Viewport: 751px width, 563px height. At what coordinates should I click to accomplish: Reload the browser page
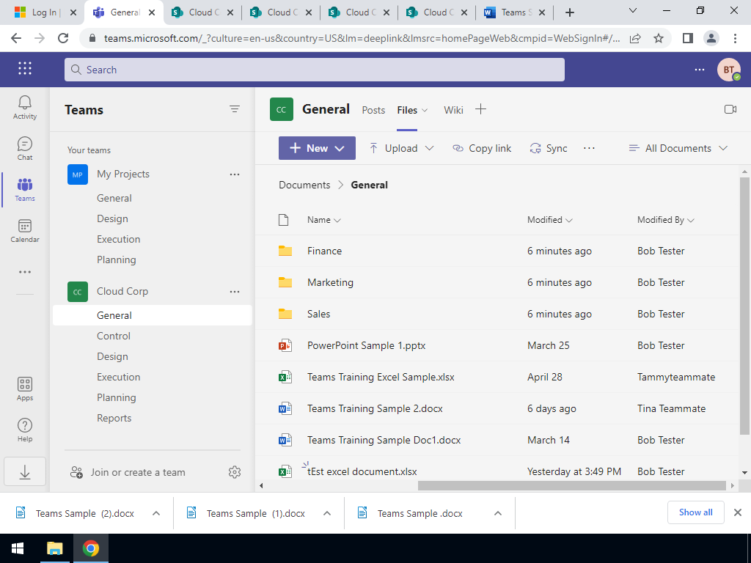(63, 38)
